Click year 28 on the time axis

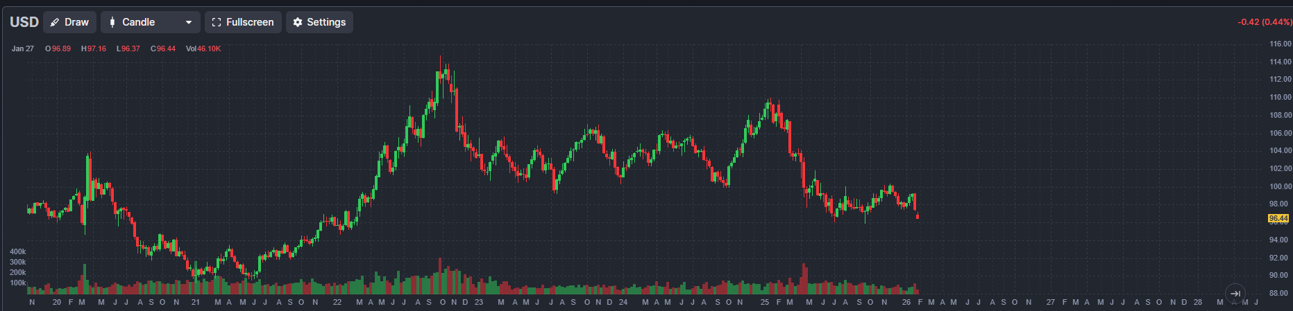1198,302
